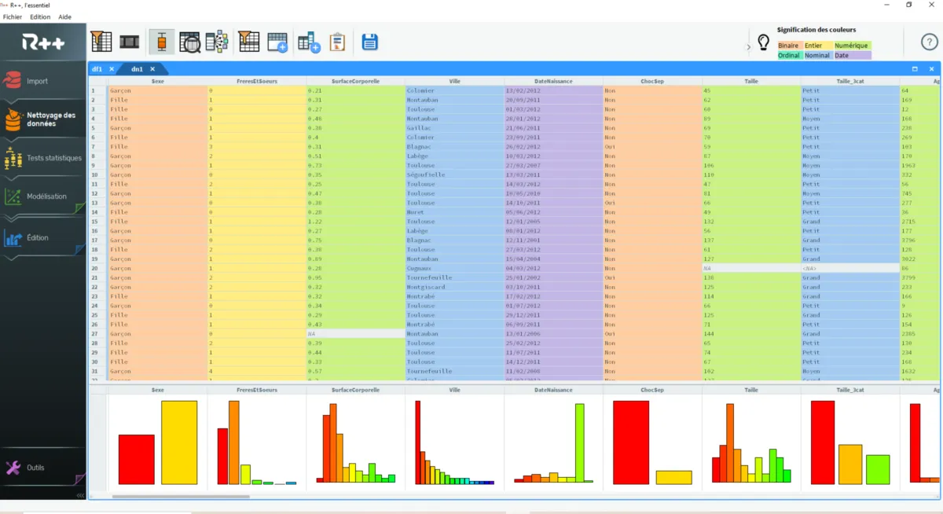Click the boxplot icon in the toolbar
Viewport: 943px width, 514px height.
click(162, 42)
